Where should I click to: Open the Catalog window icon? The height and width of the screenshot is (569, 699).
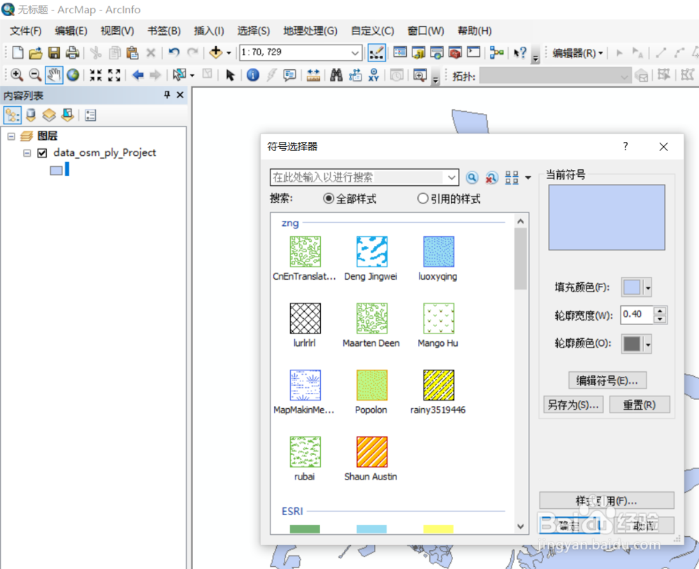coord(418,52)
